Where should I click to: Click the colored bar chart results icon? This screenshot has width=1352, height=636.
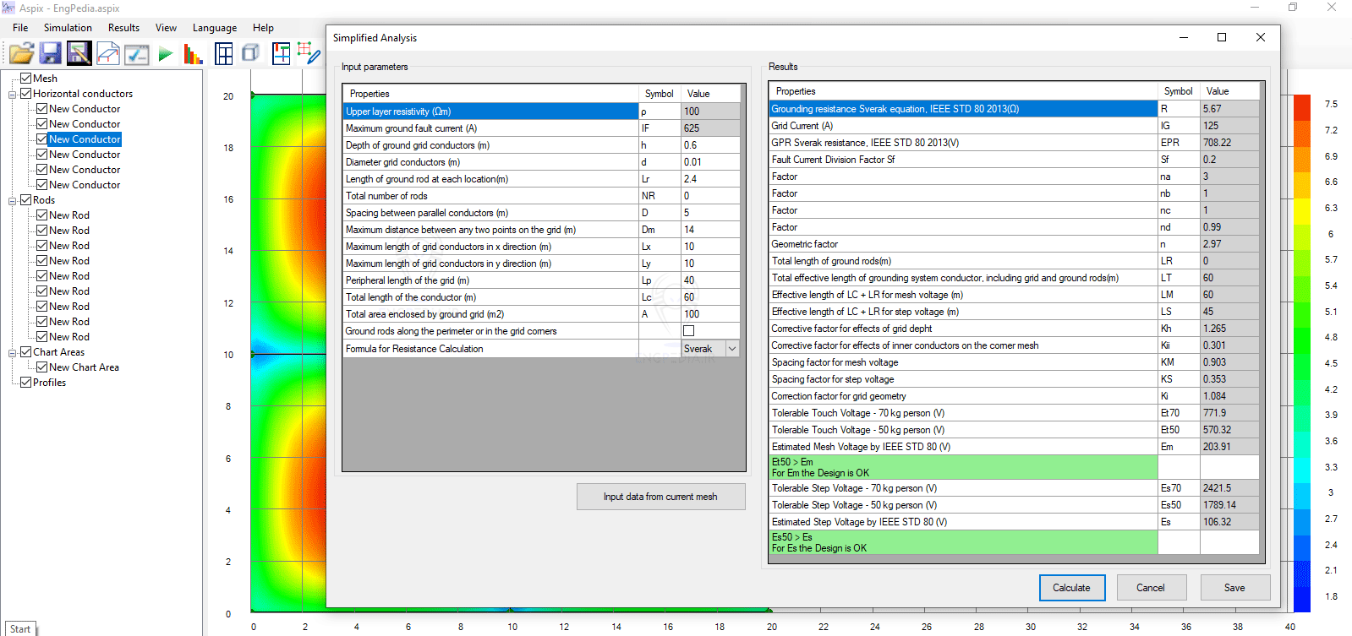click(194, 54)
